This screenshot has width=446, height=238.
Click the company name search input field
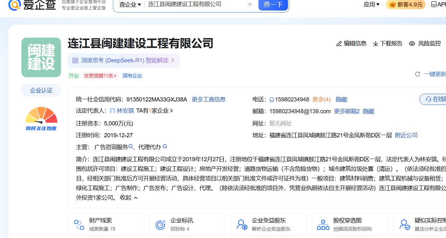pyautogui.click(x=196, y=4)
